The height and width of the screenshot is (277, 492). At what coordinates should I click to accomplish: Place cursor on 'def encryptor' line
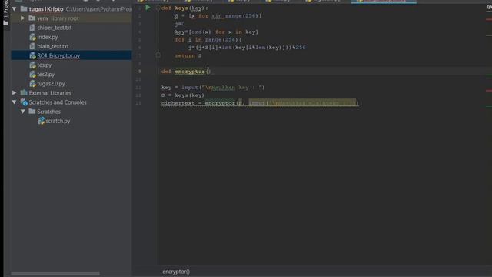click(185, 72)
